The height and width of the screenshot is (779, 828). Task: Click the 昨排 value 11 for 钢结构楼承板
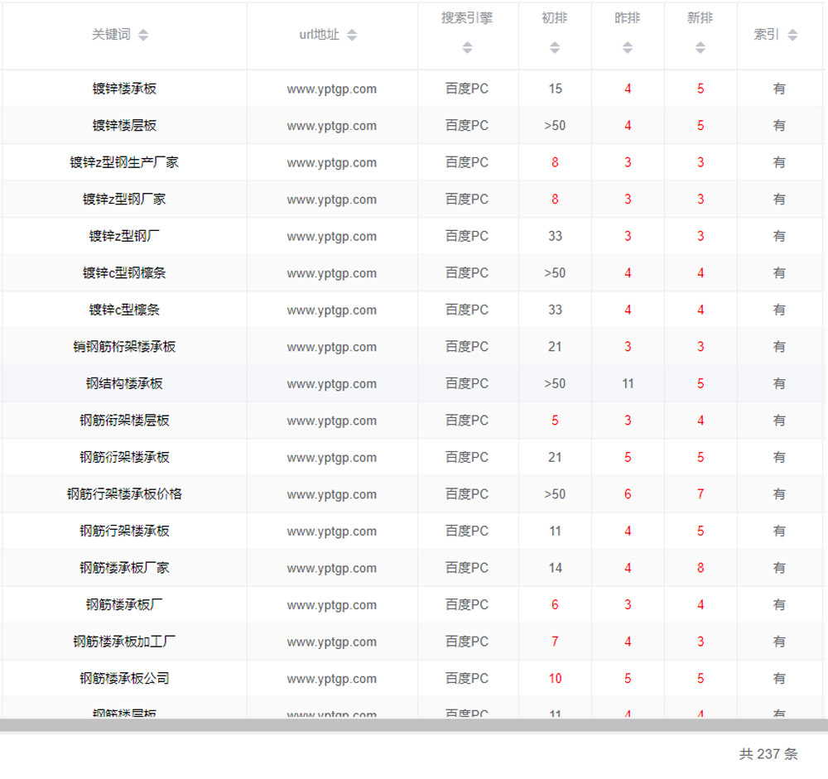[628, 384]
